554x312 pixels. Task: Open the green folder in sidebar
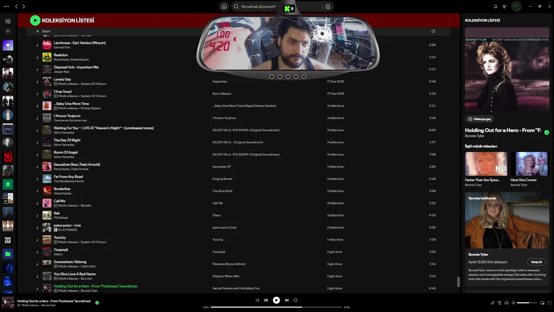(x=8, y=253)
